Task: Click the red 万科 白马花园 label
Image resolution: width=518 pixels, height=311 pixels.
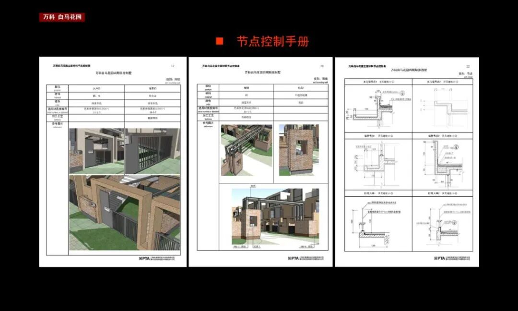Action: tap(62, 17)
